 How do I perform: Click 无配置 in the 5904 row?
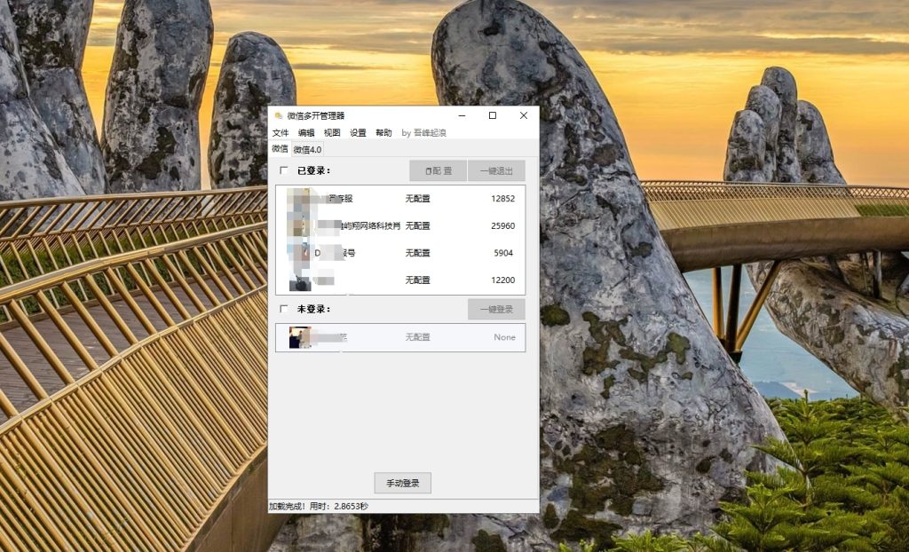tap(417, 253)
